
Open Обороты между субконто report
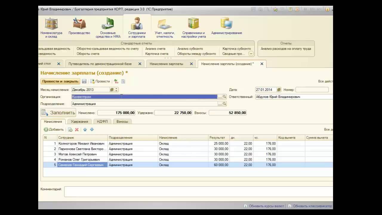[x=197, y=54]
